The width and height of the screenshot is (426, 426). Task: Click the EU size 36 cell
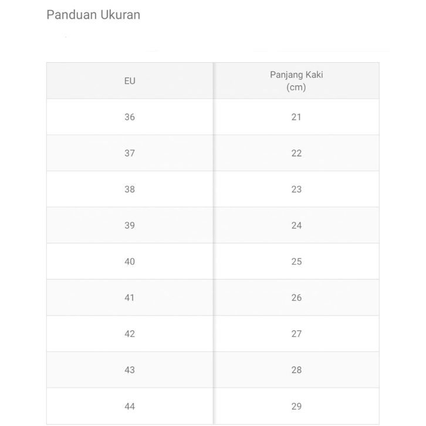click(x=130, y=117)
